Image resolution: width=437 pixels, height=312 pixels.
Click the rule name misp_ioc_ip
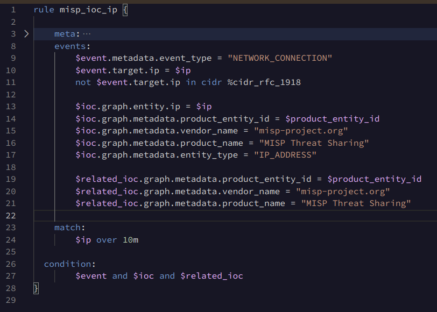[88, 10]
